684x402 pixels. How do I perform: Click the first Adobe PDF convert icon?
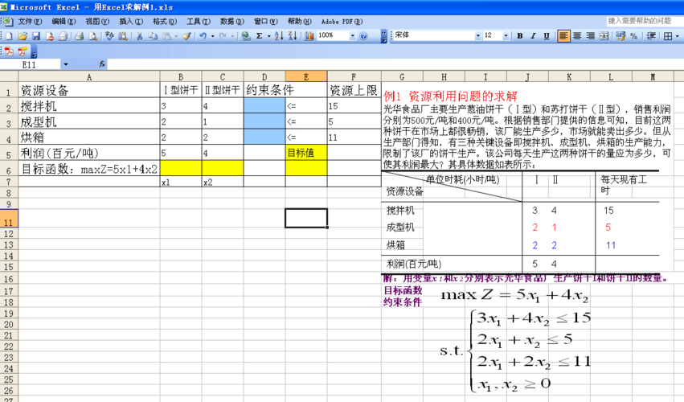9,51
